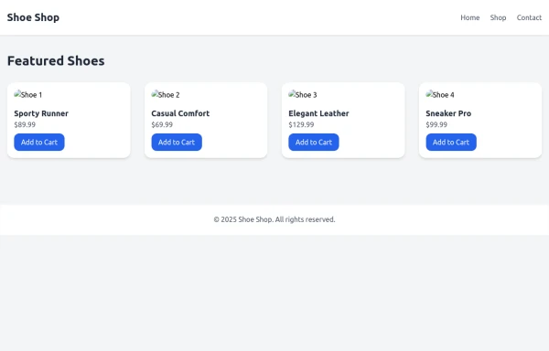This screenshot has width=549, height=351.
Task: Select the Sneaker Pro product title
Action: [x=448, y=113]
